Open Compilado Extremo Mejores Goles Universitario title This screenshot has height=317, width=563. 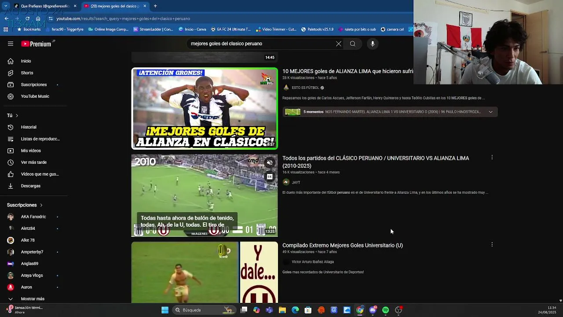click(x=343, y=245)
